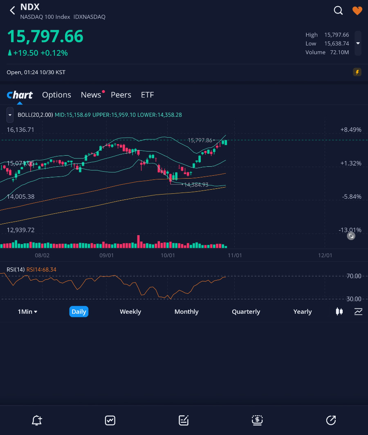Click the LOWER:14,358.28 Bollinger value

click(x=160, y=115)
